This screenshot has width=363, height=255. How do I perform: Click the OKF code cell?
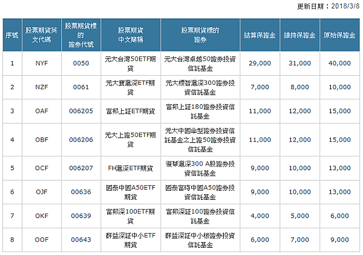click(42, 216)
